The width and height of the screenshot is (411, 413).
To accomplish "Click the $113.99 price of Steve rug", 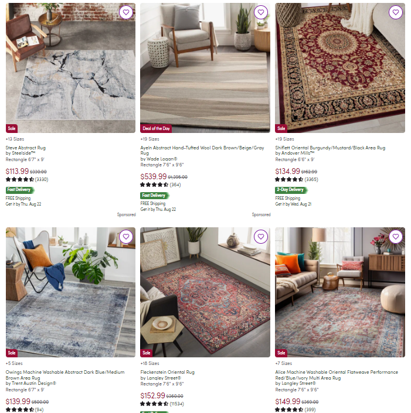I will click(17, 172).
